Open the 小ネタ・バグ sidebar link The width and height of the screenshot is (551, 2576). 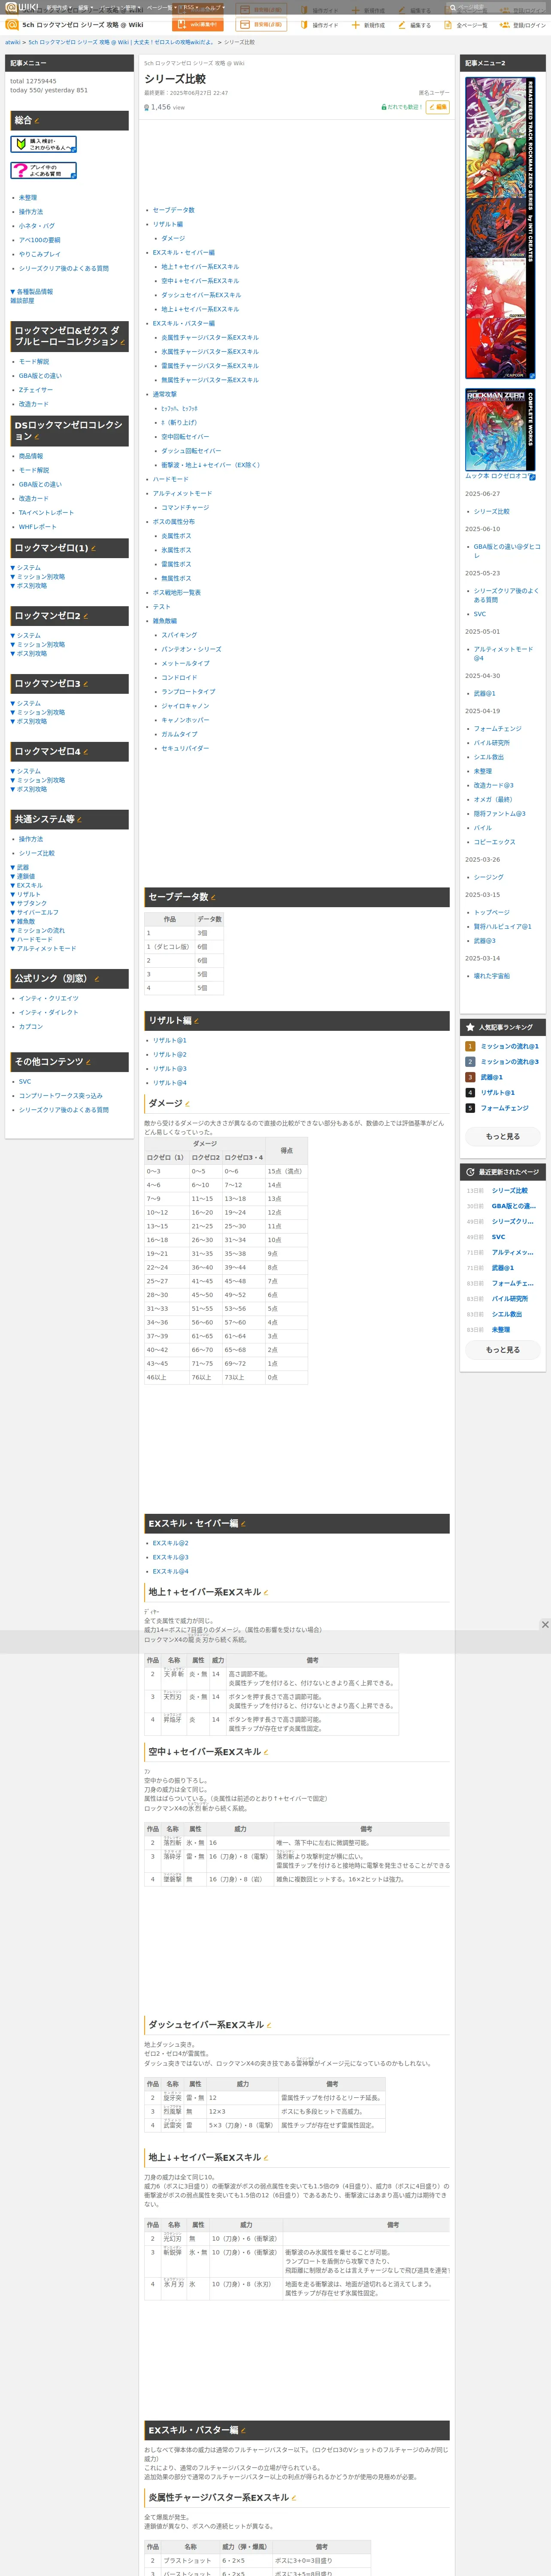37,226
